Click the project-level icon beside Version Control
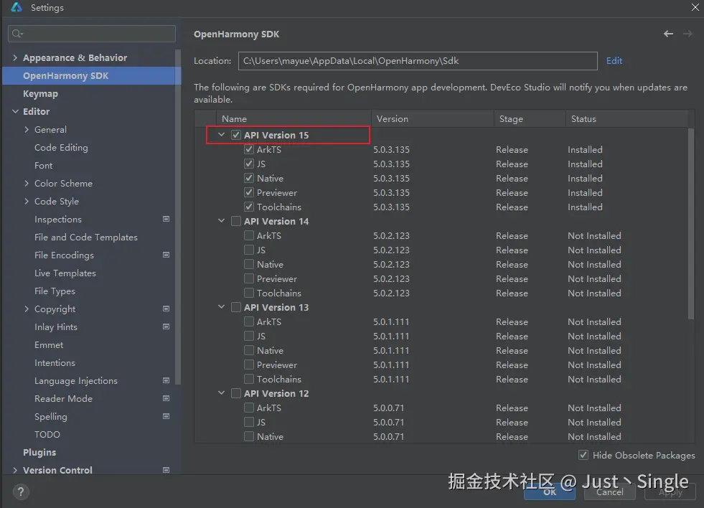 pos(166,470)
